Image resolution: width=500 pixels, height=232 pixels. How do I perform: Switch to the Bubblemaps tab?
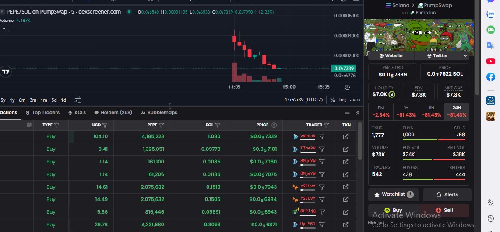pyautogui.click(x=159, y=112)
